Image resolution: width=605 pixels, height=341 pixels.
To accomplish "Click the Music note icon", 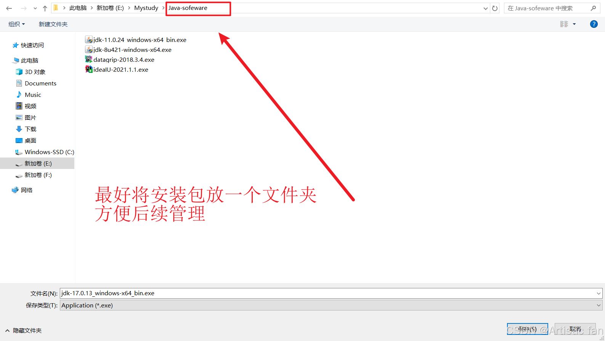I will pos(19,94).
